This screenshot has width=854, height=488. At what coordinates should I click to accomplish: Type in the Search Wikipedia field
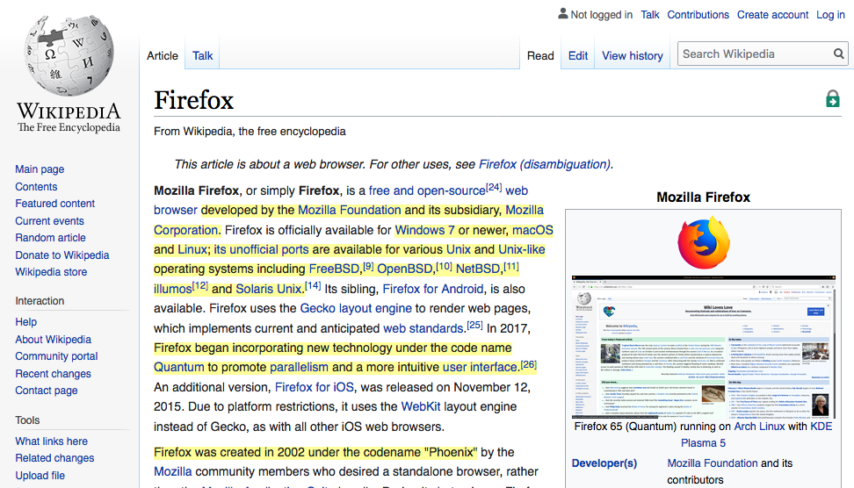(x=754, y=54)
